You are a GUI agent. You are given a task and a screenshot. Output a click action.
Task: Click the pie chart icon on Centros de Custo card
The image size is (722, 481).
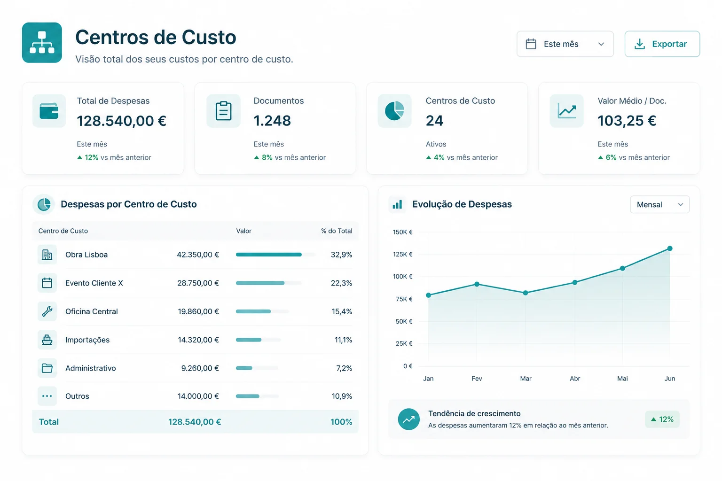(394, 111)
